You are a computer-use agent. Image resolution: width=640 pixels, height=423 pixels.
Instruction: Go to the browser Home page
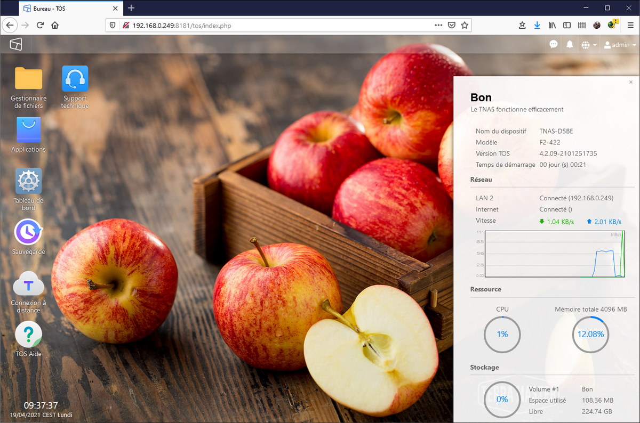(55, 25)
